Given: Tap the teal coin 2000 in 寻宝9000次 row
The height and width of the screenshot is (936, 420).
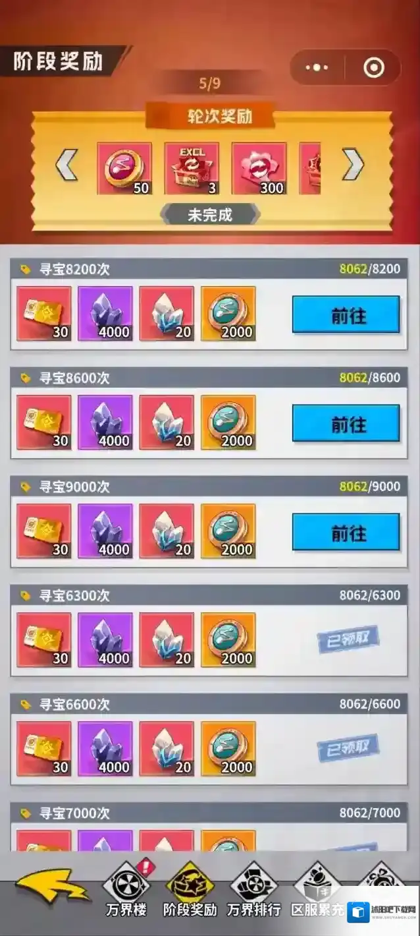Looking at the screenshot, I should (228, 531).
